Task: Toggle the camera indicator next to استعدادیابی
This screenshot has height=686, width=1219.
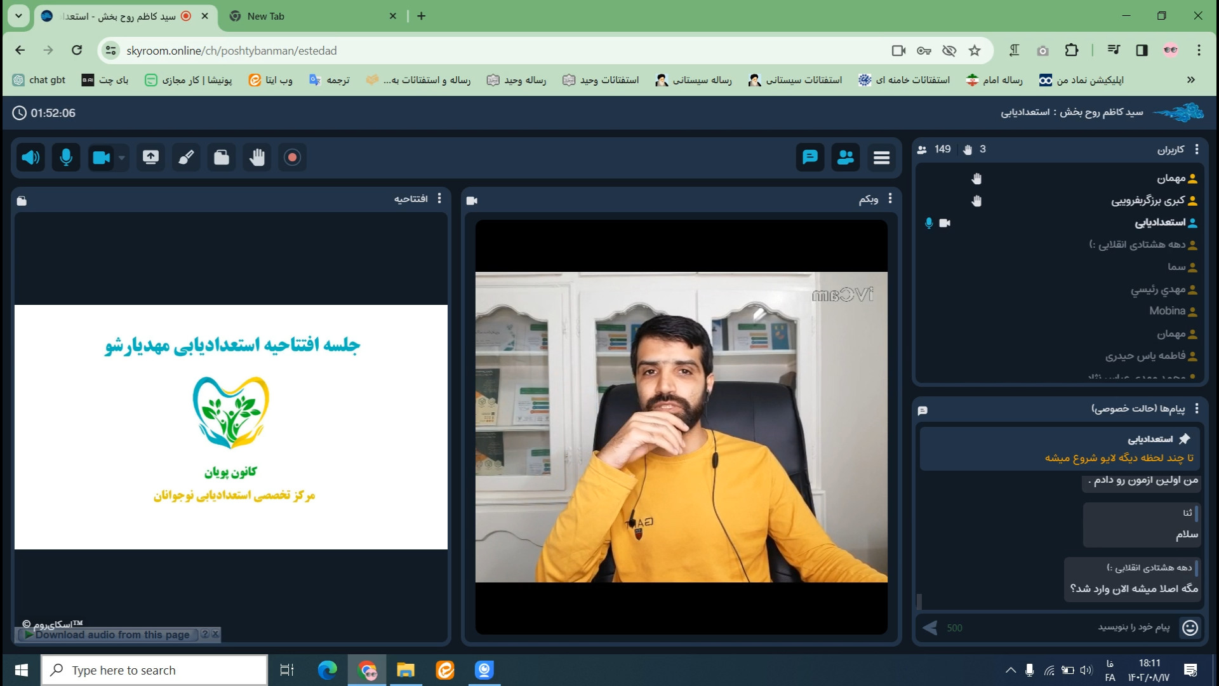Action: pos(945,223)
